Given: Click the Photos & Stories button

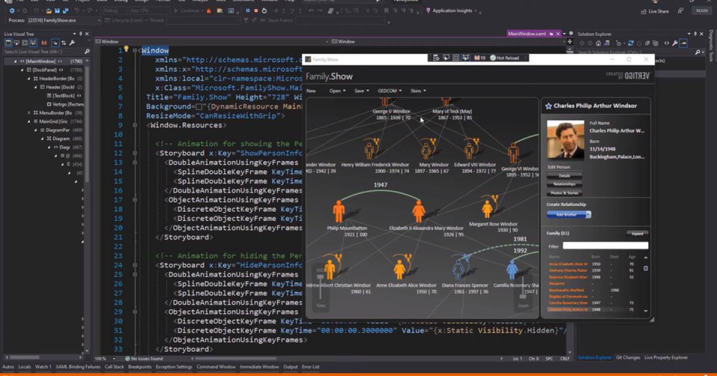Looking at the screenshot, I should pos(565,193).
